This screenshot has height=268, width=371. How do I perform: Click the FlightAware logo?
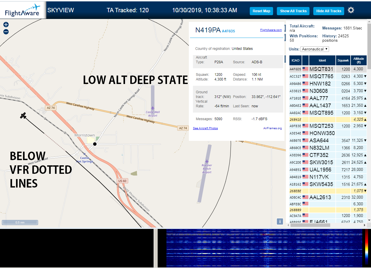click(x=23, y=10)
